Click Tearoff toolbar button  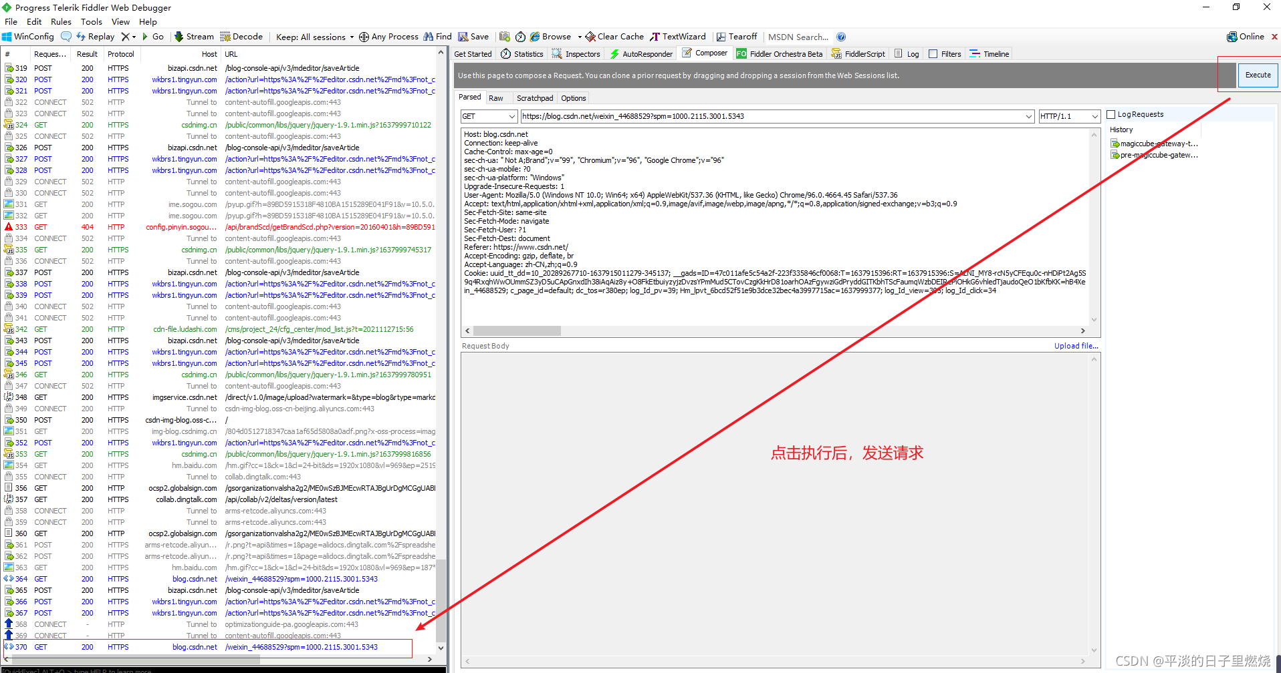pyautogui.click(x=737, y=37)
